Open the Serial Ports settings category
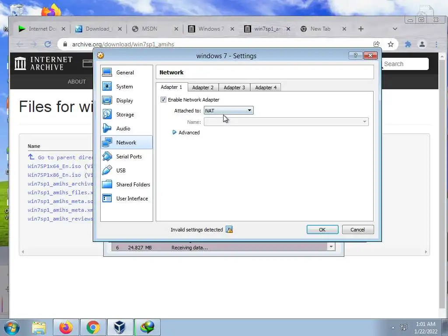The height and width of the screenshot is (336, 448). 126,157
